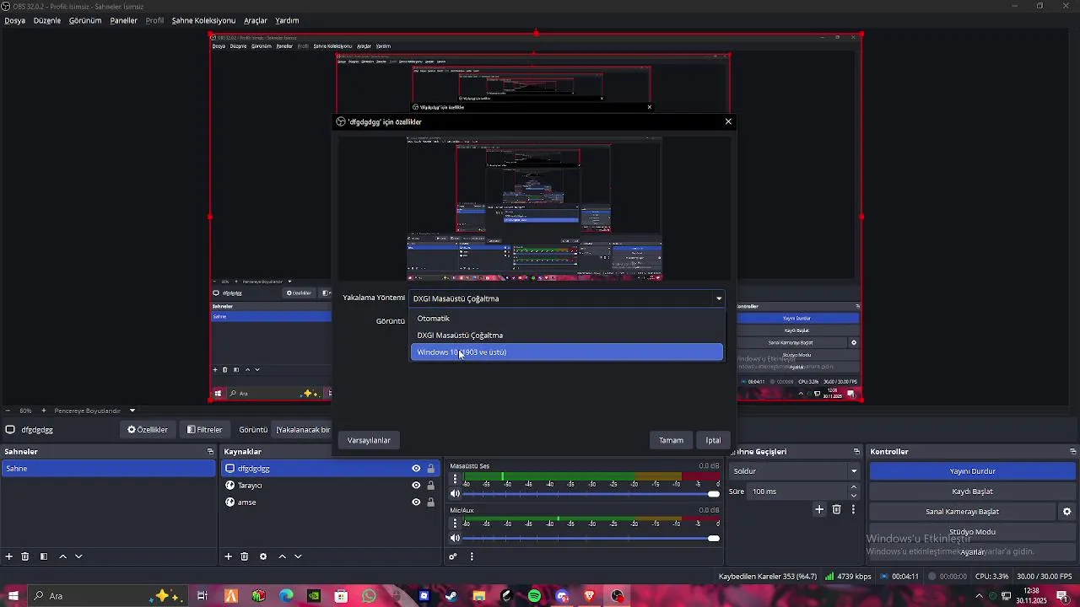The height and width of the screenshot is (607, 1080).
Task: Toggle visibility of amse source
Action: pos(416,502)
